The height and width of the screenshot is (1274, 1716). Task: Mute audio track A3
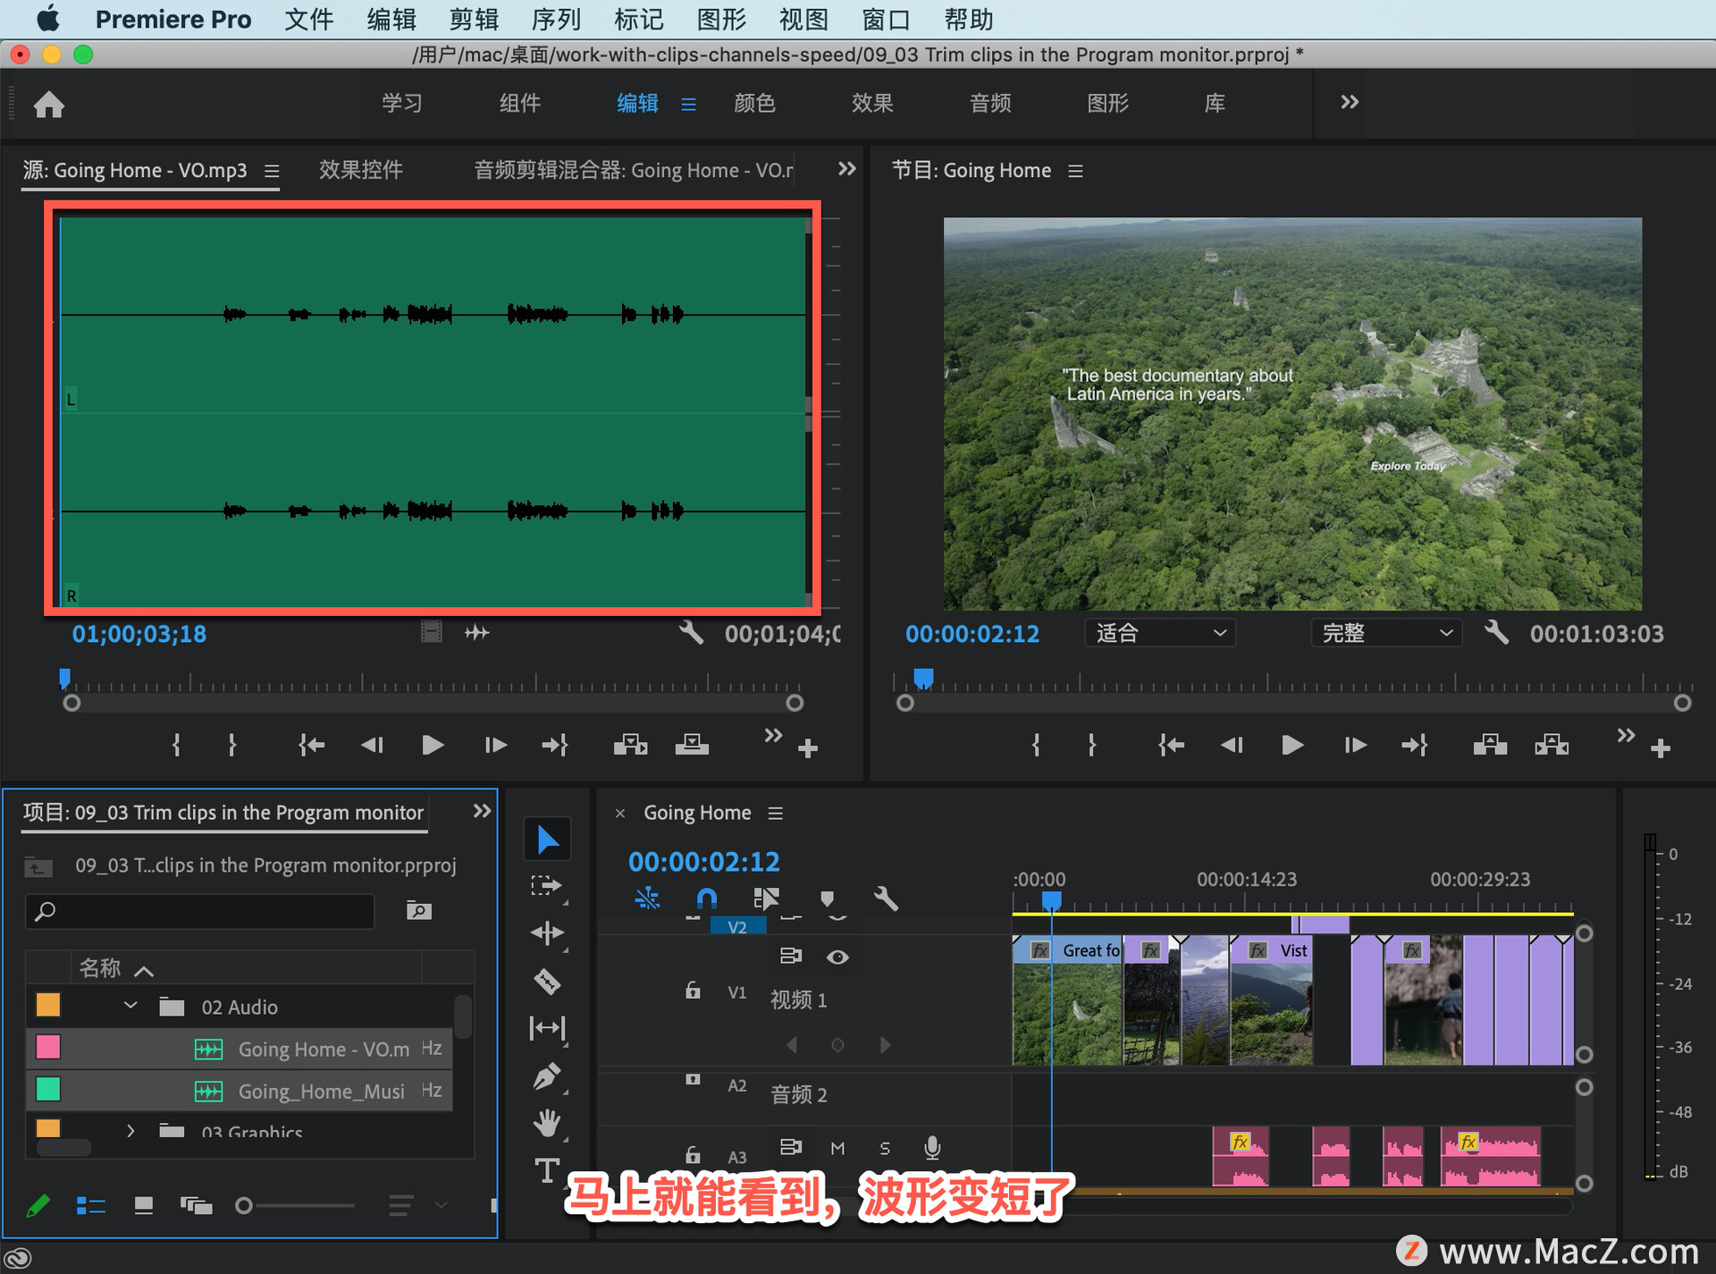click(837, 1148)
